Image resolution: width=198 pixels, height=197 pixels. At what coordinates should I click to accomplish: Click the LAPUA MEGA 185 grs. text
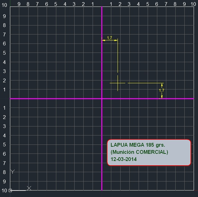138,145
